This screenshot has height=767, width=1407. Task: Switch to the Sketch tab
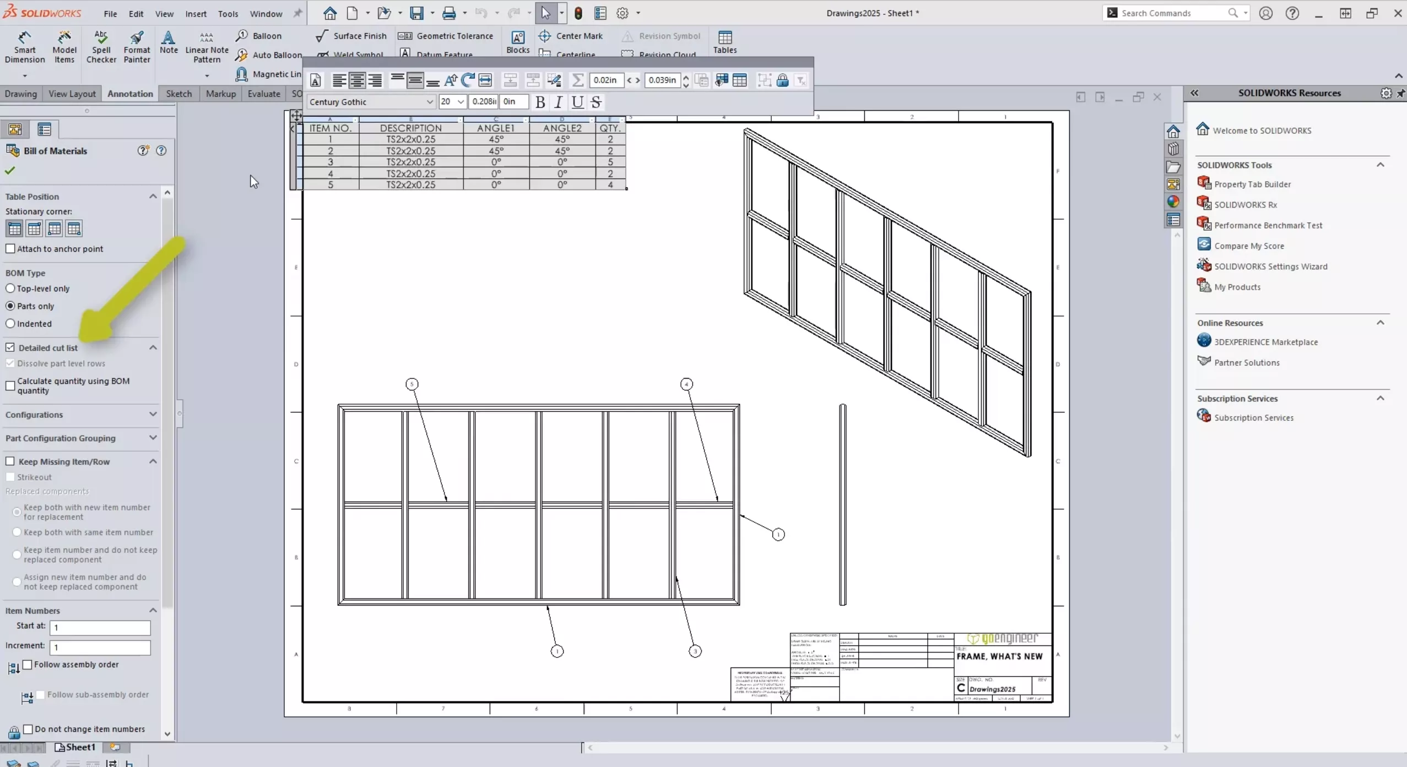click(177, 93)
